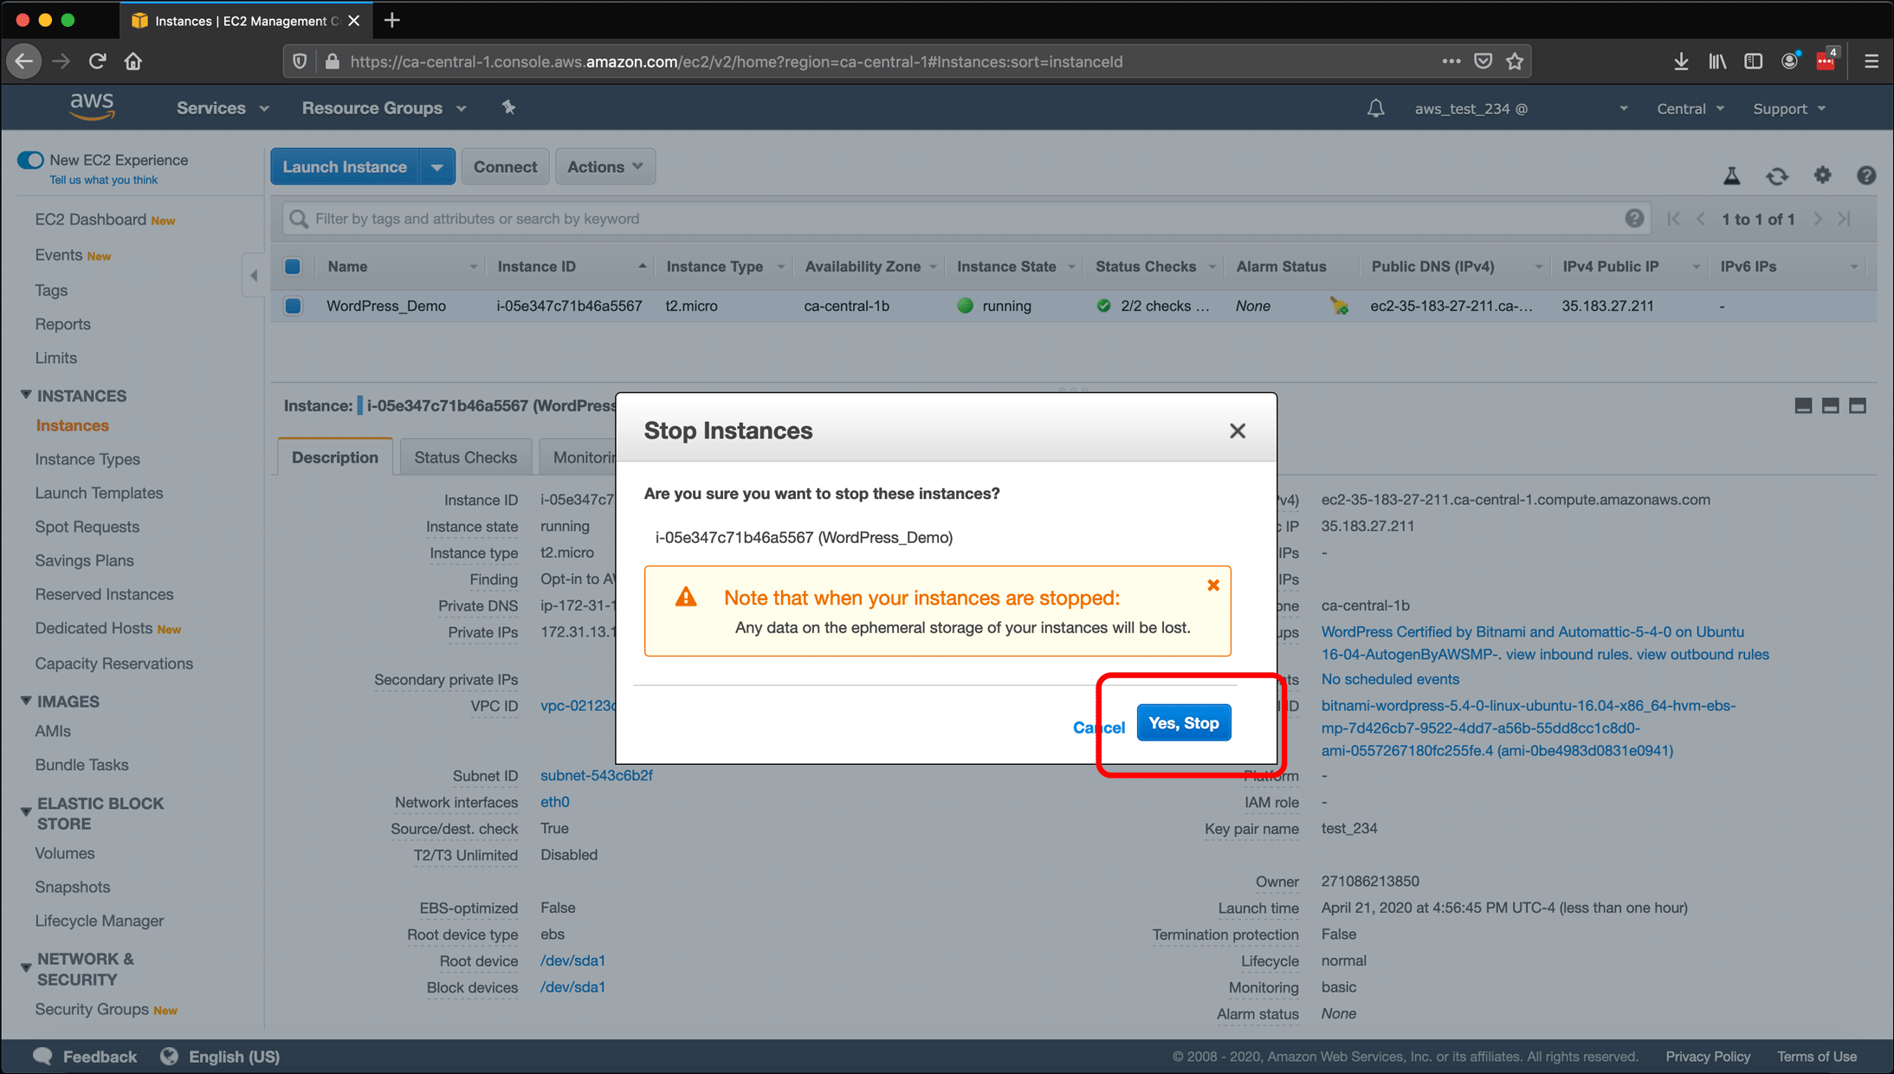
Task: Open Spot Requests in sidebar
Action: (87, 527)
